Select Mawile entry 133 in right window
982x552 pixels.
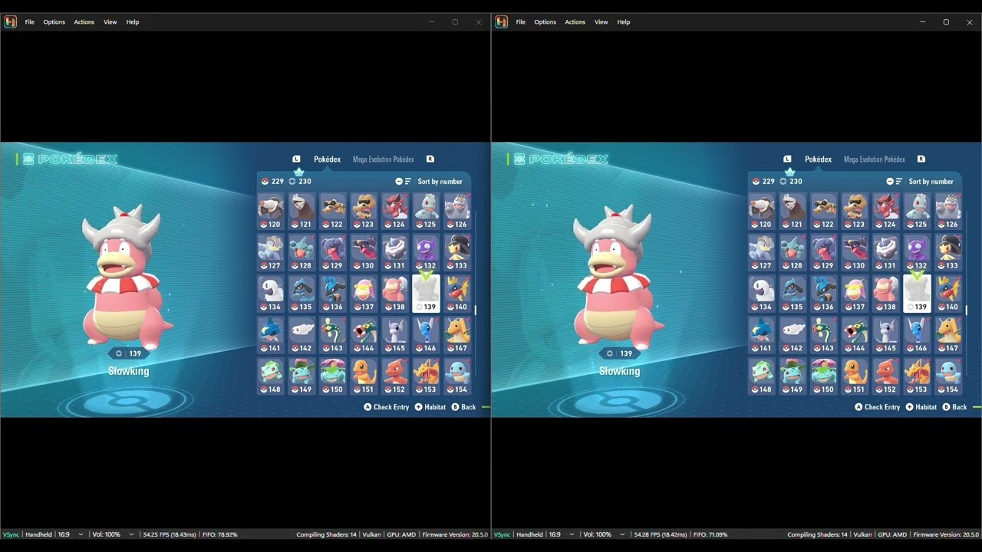tap(948, 252)
